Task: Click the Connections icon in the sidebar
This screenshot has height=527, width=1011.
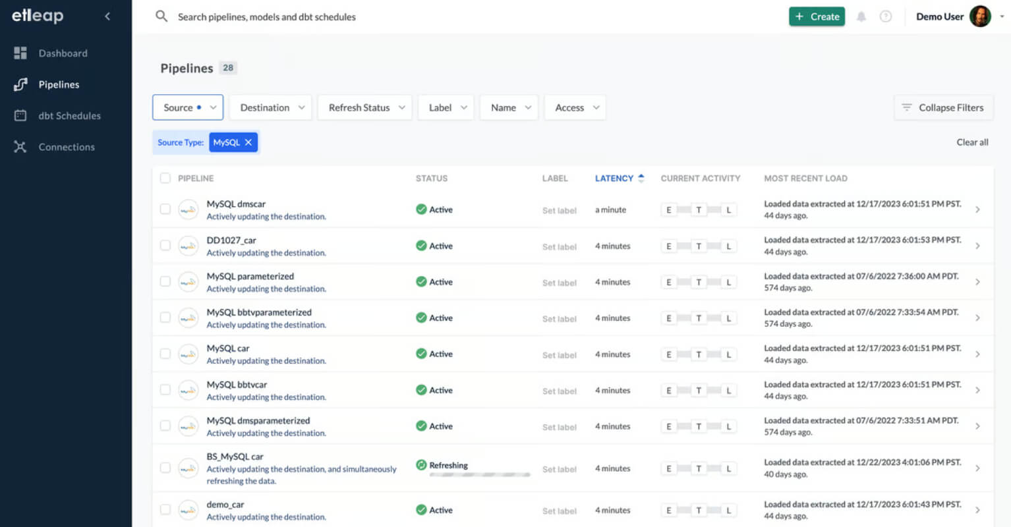Action: tap(20, 147)
